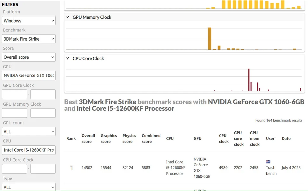Click the Overall score column header

pos(88,138)
